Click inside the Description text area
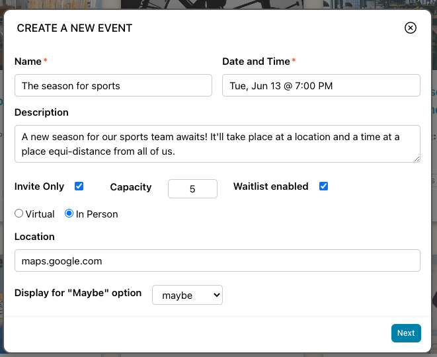Screen dimensions: 437x357 click(217, 143)
